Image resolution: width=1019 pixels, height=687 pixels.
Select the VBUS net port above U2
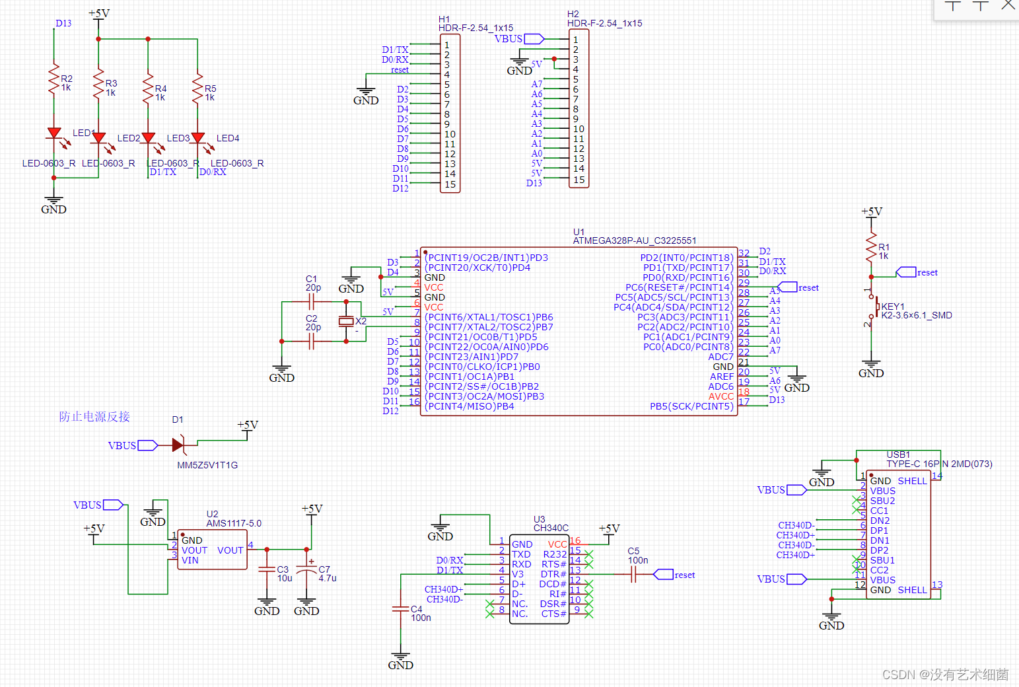[98, 505]
